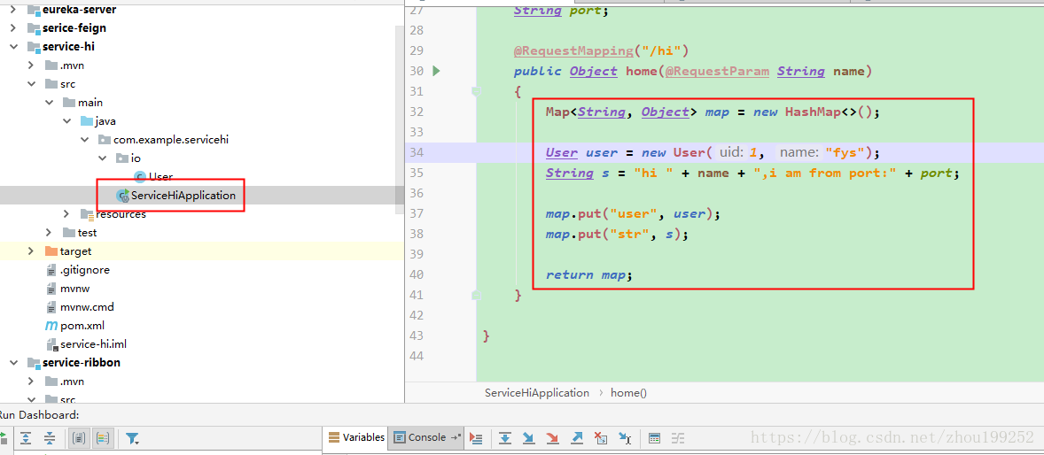Expand the test folder
This screenshot has width=1044, height=455.
pos(49,232)
